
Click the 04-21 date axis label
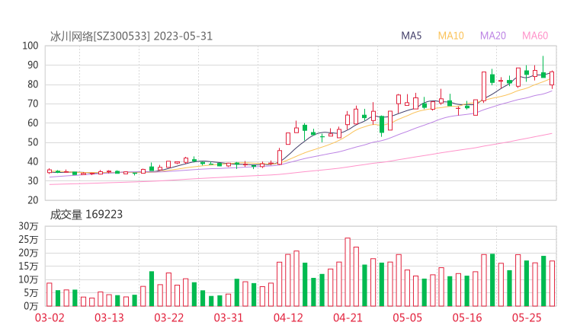348,317
